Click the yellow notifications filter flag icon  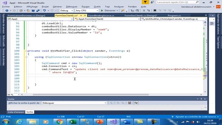click(145, 2)
